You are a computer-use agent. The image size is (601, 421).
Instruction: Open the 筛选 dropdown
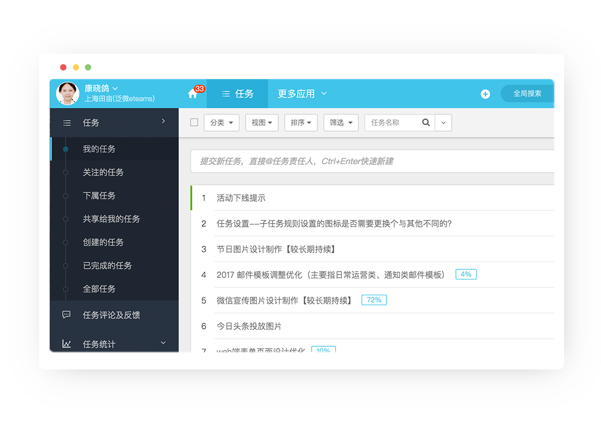click(341, 123)
